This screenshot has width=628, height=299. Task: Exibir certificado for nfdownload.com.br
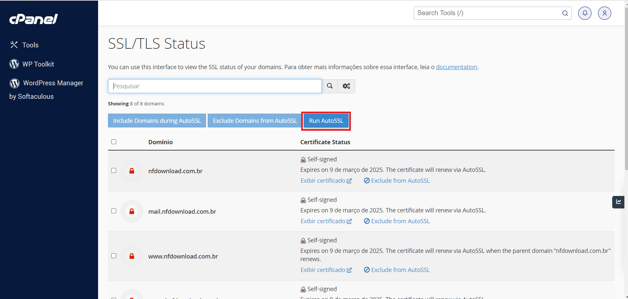326,181
